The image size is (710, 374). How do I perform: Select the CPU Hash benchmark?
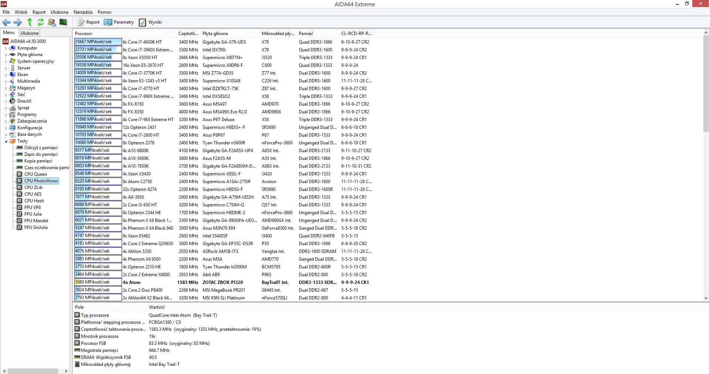34,201
